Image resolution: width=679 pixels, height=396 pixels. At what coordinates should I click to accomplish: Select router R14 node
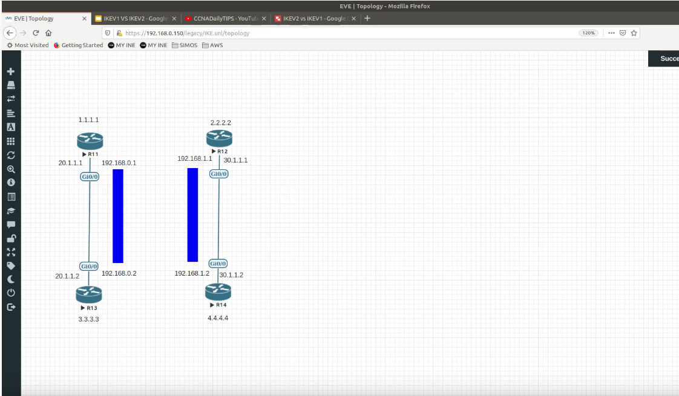pyautogui.click(x=218, y=291)
